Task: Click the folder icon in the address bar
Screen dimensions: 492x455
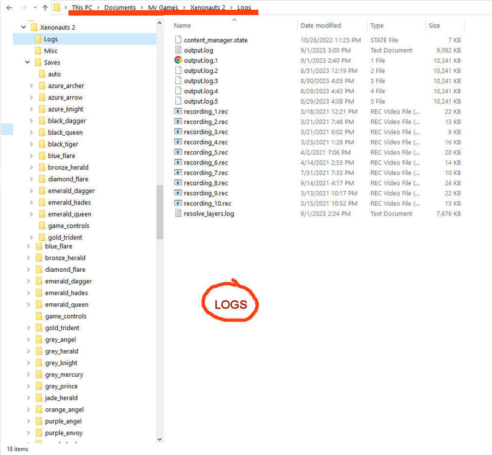Action: tap(57, 7)
